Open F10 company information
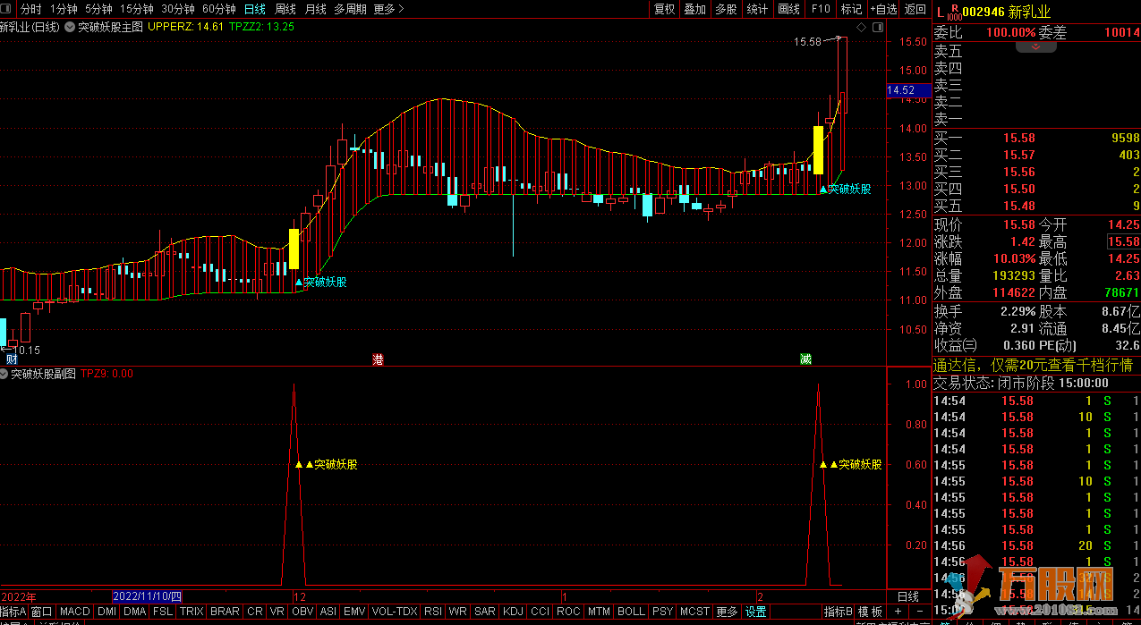Screen dimensions: 1141x625 coord(820,9)
